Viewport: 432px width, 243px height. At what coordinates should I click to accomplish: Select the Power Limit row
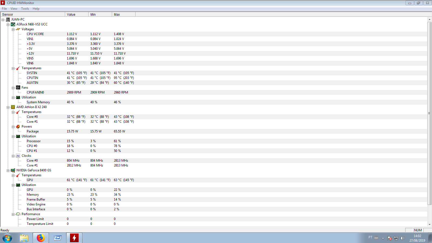click(213, 219)
